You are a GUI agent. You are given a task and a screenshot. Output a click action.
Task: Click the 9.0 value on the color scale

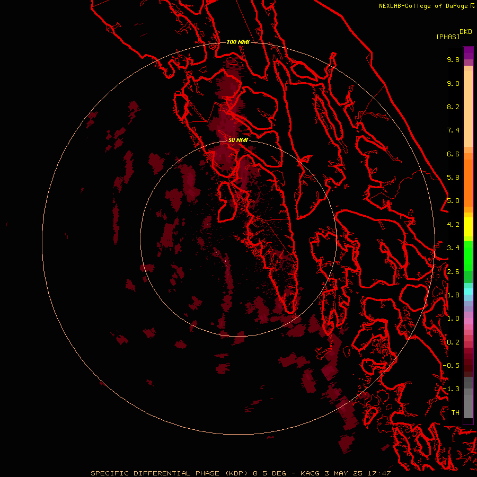point(453,83)
